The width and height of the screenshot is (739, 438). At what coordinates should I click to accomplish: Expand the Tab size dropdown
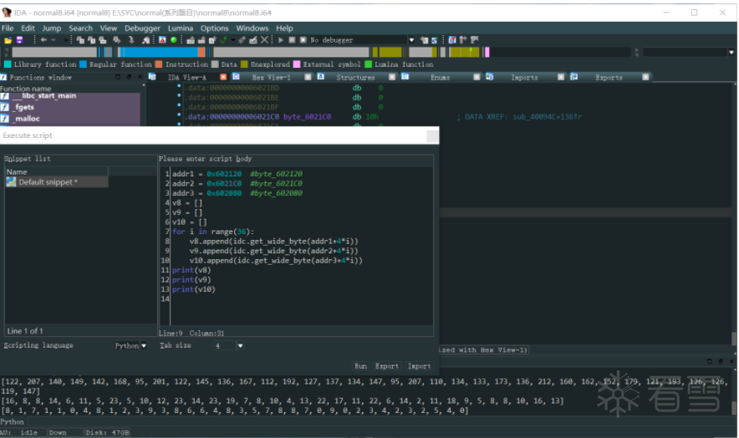point(240,345)
